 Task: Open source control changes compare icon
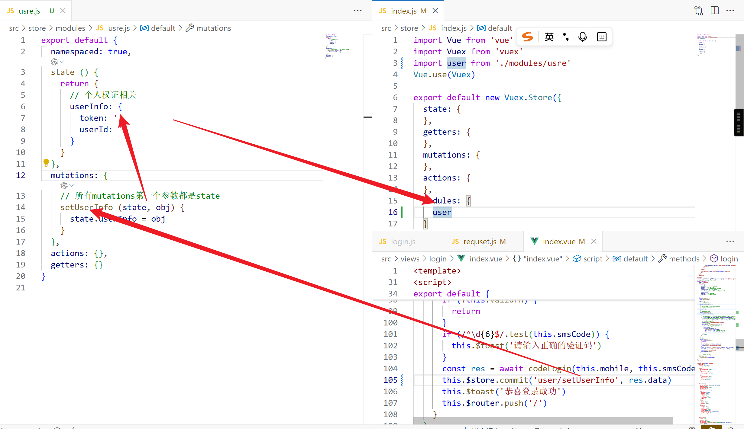click(x=698, y=11)
